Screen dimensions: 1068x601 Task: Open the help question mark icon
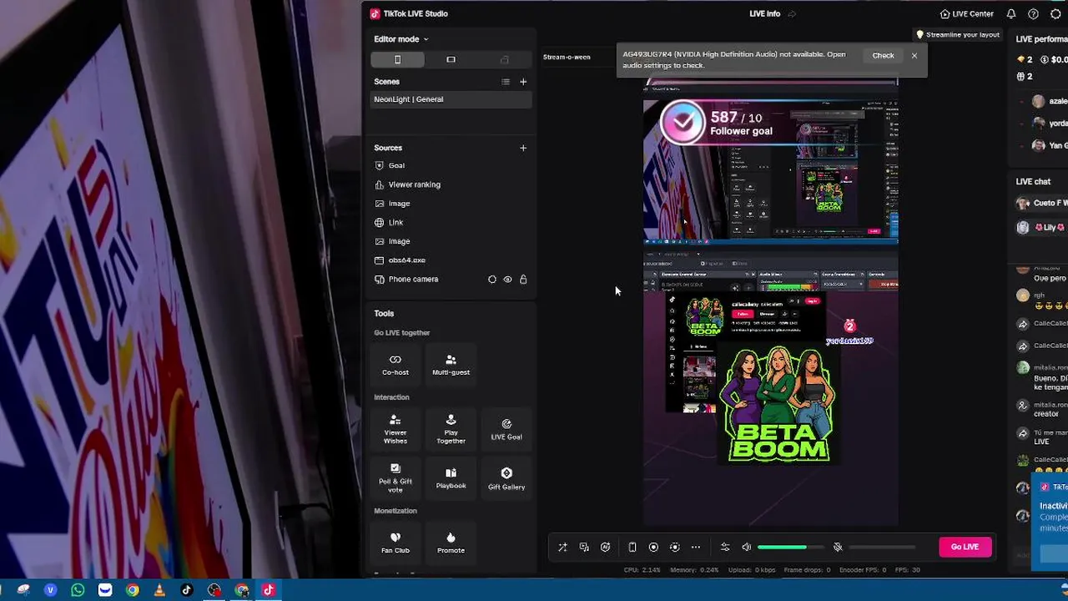click(1033, 13)
